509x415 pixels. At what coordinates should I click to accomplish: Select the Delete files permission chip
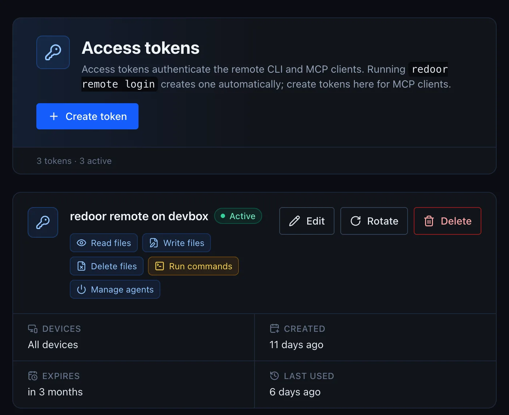tap(107, 266)
